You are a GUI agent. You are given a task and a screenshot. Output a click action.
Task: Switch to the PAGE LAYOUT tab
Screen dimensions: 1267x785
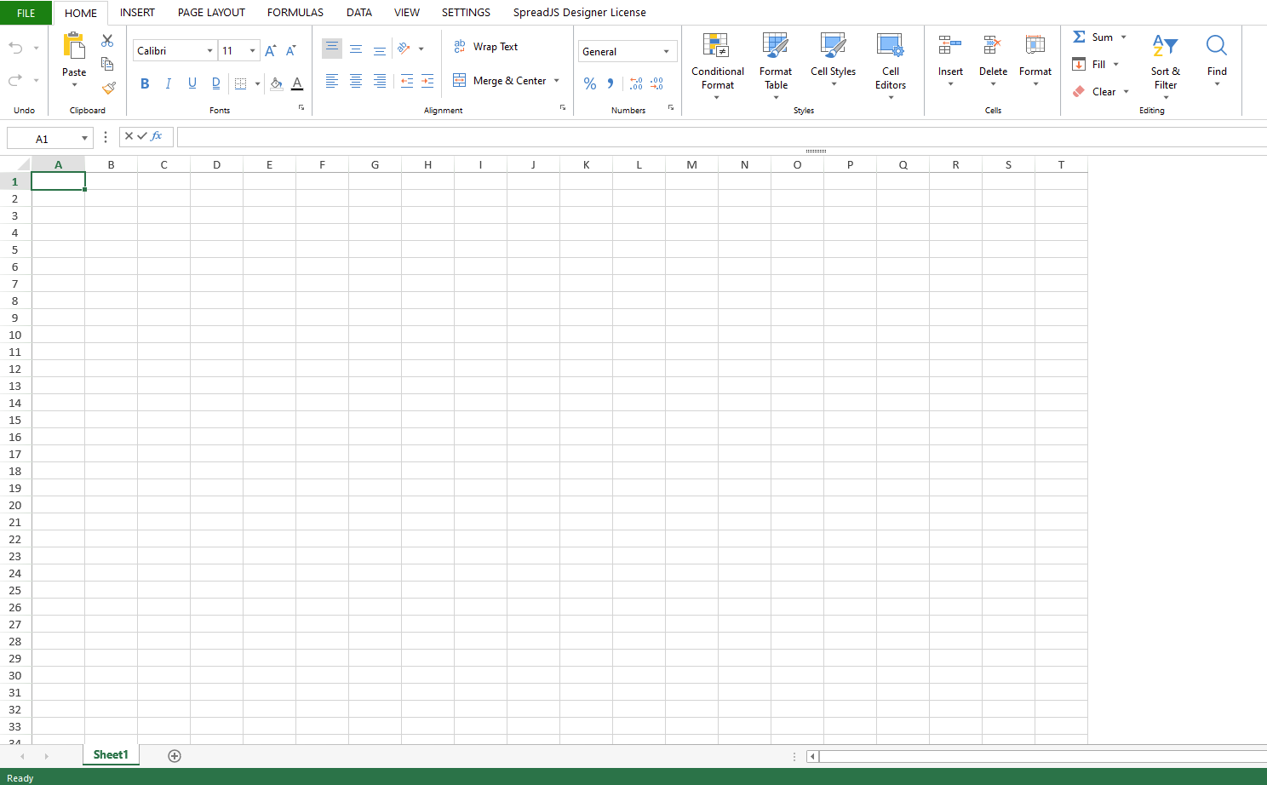(x=211, y=13)
